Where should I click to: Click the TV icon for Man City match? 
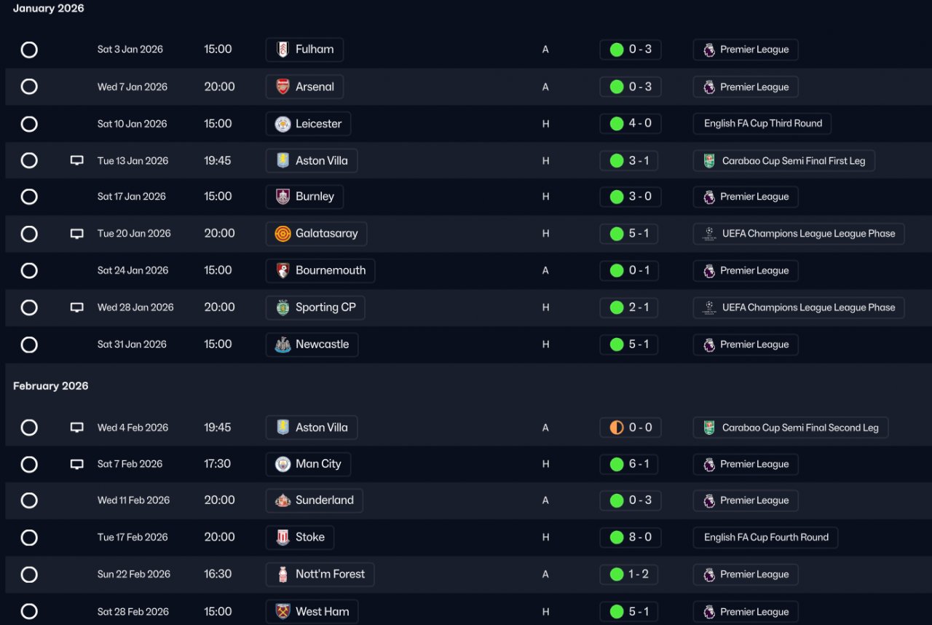(76, 464)
